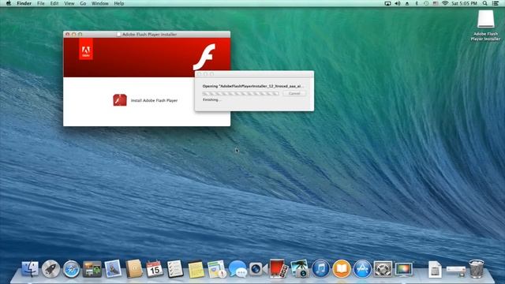Click the "Finishing..." status text
The width and height of the screenshot is (505, 284).
[x=212, y=100]
